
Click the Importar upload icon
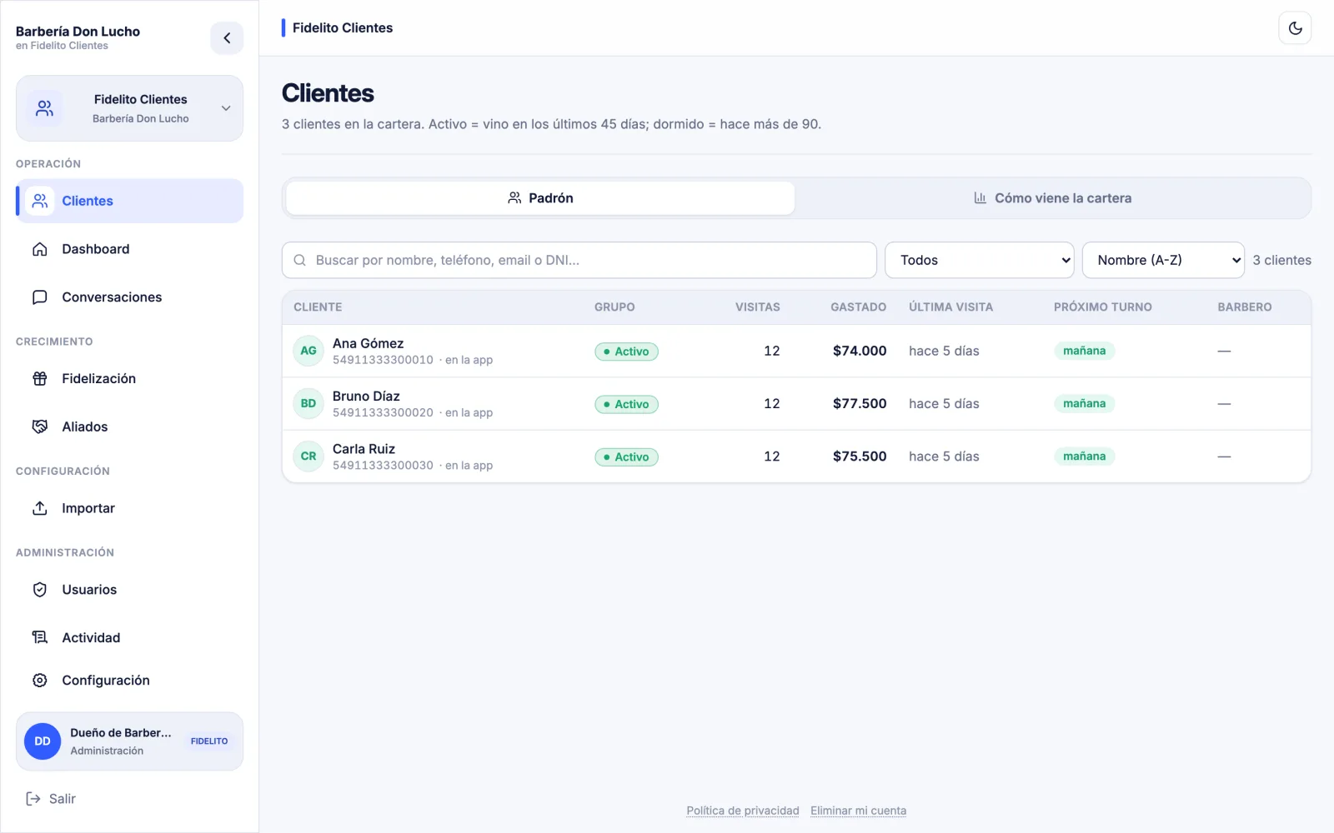[x=40, y=508]
